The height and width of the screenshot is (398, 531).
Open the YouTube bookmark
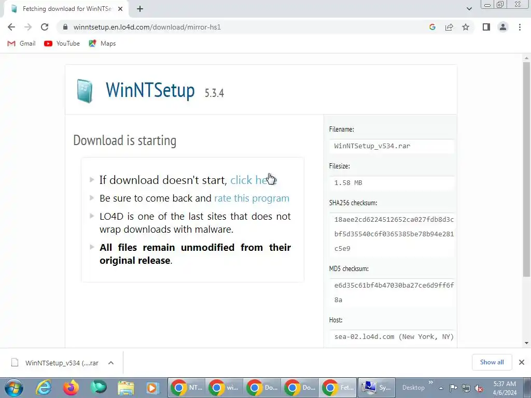point(62,44)
